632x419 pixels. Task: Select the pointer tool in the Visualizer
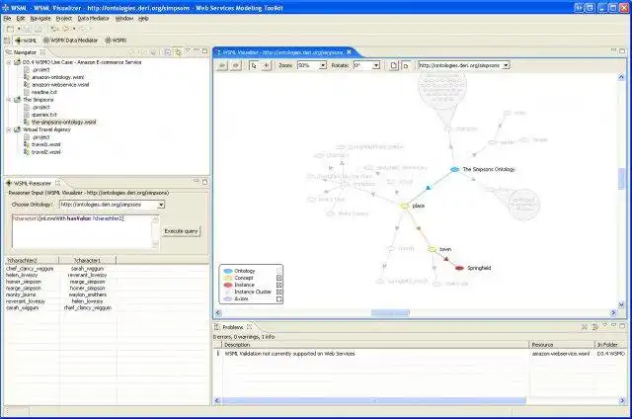254,65
